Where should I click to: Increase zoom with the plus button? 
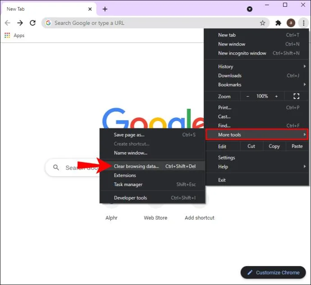276,96
